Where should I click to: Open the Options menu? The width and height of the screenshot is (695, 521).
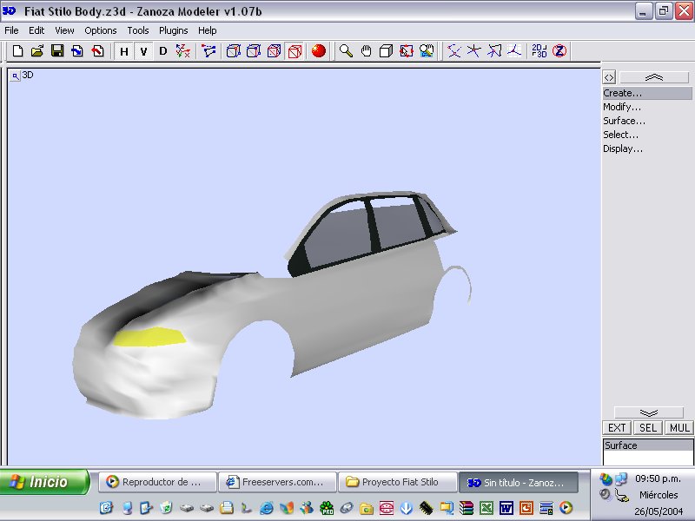point(101,30)
